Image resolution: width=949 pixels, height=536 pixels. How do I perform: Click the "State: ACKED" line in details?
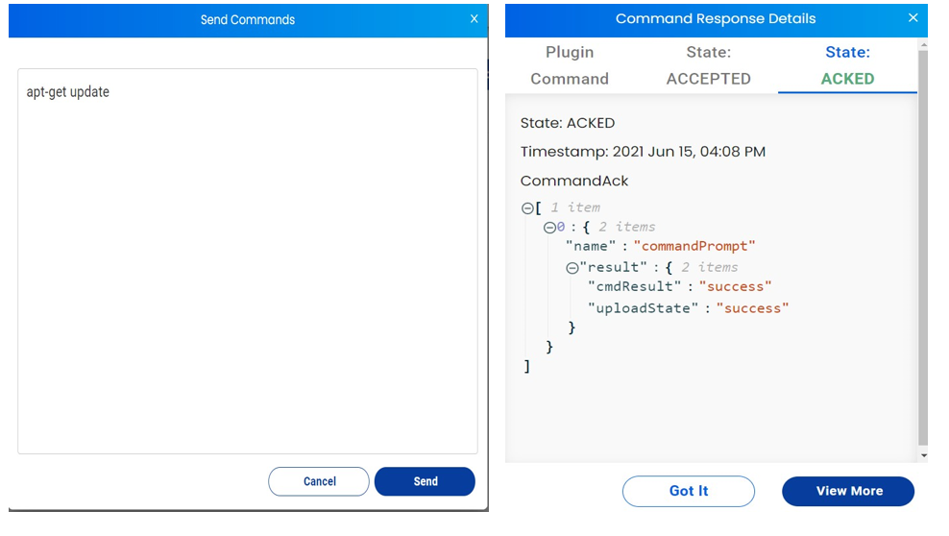[x=568, y=123]
